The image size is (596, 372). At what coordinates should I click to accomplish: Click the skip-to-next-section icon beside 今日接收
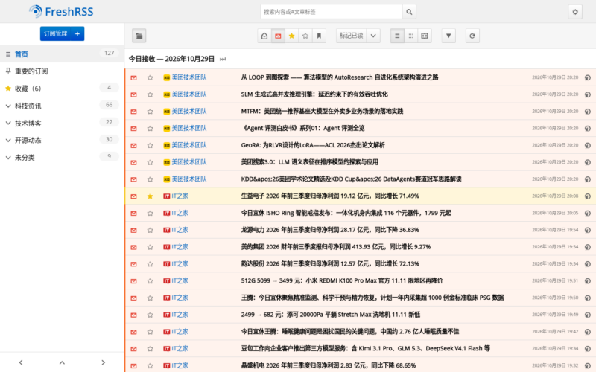coord(223,60)
